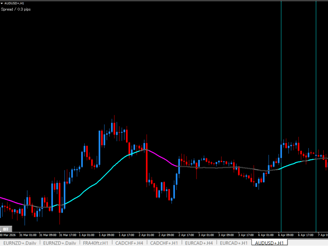328x246 pixels.
Task: Switch to the CADCHF+.H4 tab
Action: (x=129, y=243)
